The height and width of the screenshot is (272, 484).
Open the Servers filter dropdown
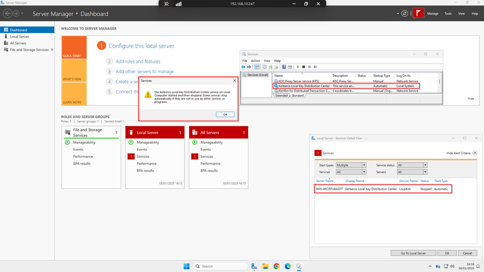412,172
